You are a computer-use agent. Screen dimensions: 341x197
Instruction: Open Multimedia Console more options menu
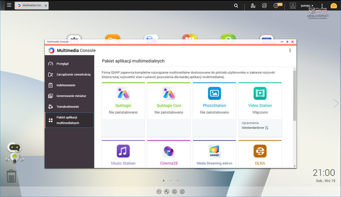[290, 50]
